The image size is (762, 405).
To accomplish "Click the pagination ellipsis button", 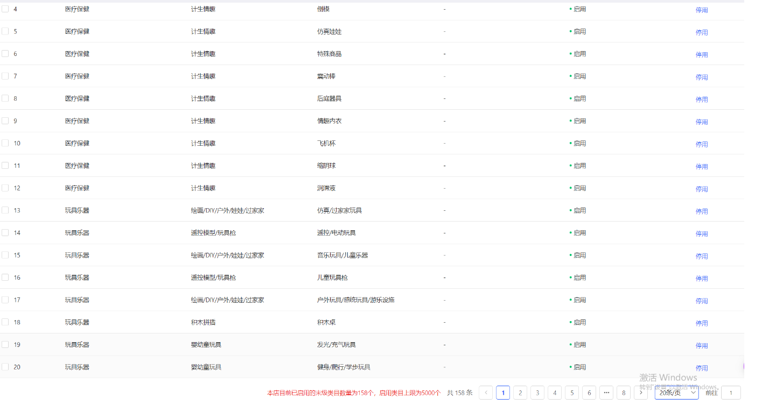I will click(x=606, y=393).
